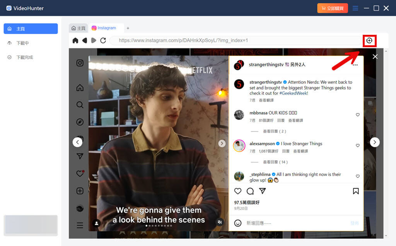
Task: Open Instagram Explore compass icon
Action: (80, 122)
